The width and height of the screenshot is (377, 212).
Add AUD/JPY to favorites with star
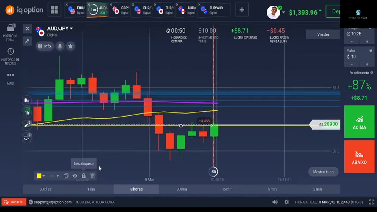coord(70,46)
